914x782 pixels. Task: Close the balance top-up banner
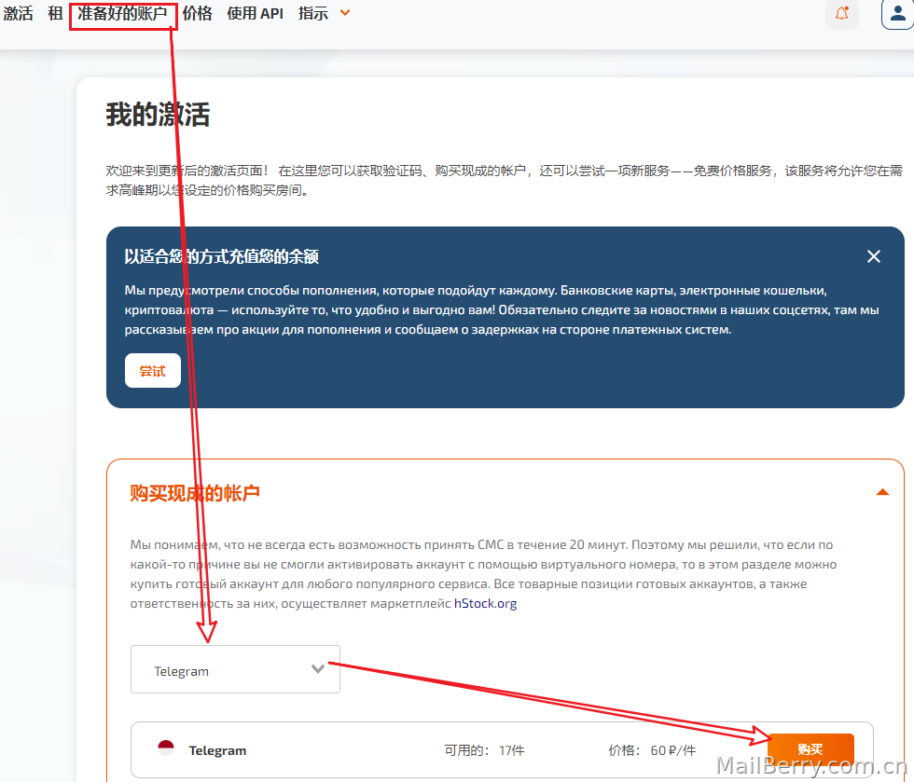(873, 256)
